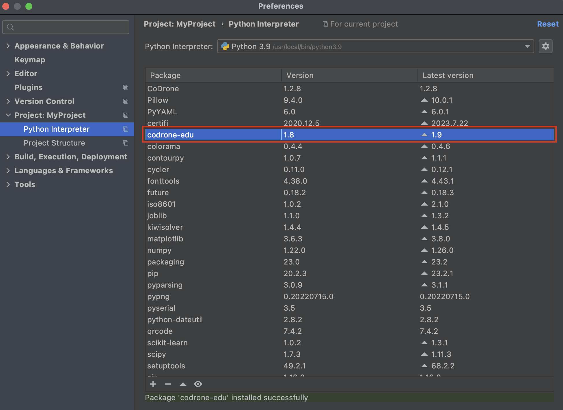This screenshot has width=563, height=410.
Task: Click the minus icon to uninstall package
Action: click(168, 384)
